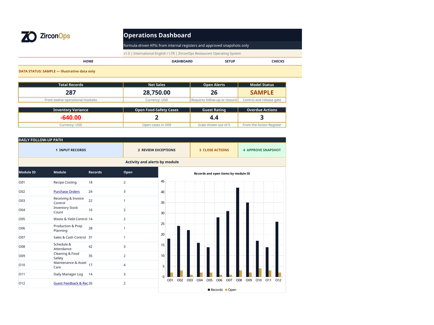
Task: Click the tallest Records bar for O08
Action: [x=238, y=232]
